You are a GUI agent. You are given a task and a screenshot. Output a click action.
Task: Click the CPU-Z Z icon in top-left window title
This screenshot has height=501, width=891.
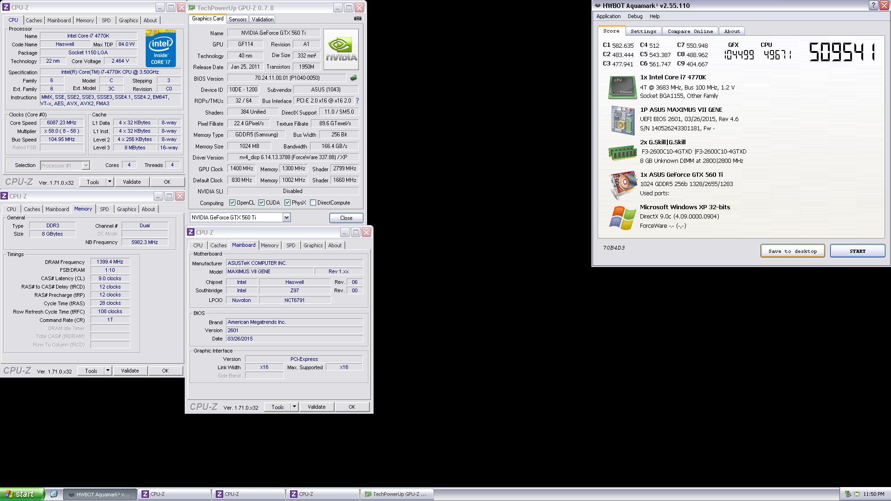click(6, 7)
